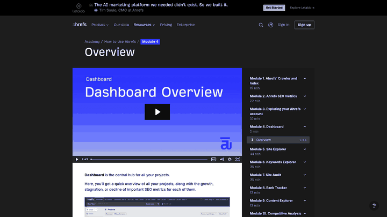Screen dimensions: 387x217
Task: Click Module 1. Ahrefs' Crawler and Index title
Action: pos(274,81)
